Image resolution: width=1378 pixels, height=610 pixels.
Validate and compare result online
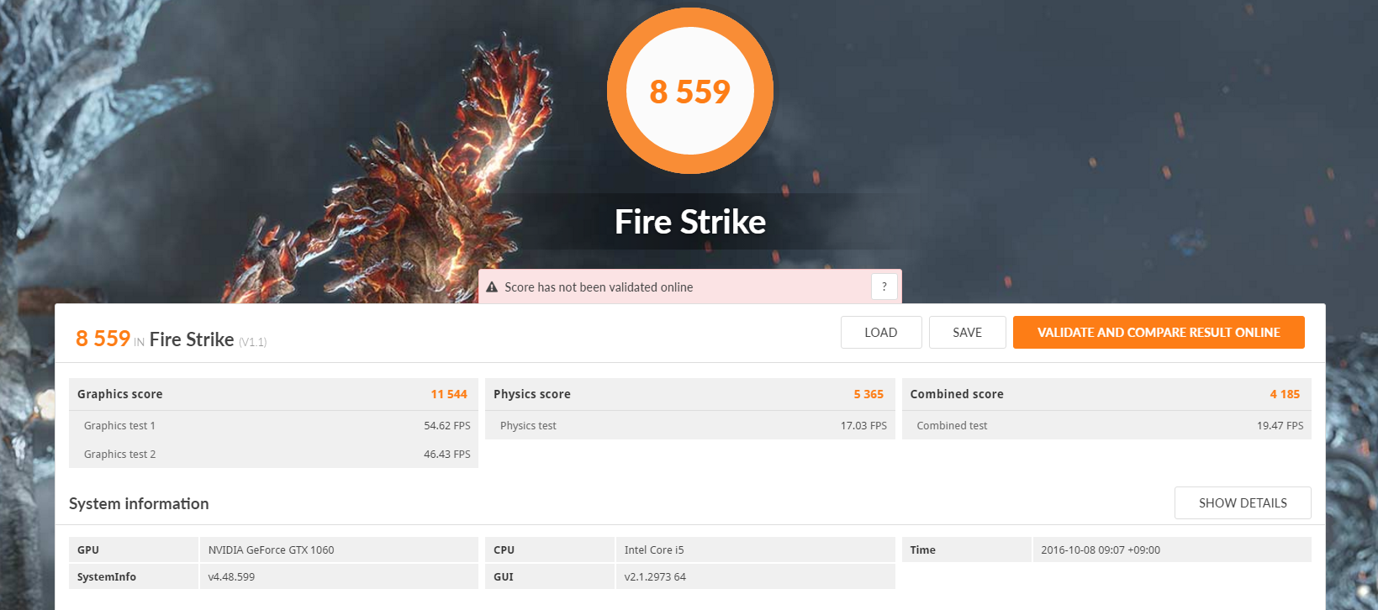click(1159, 333)
